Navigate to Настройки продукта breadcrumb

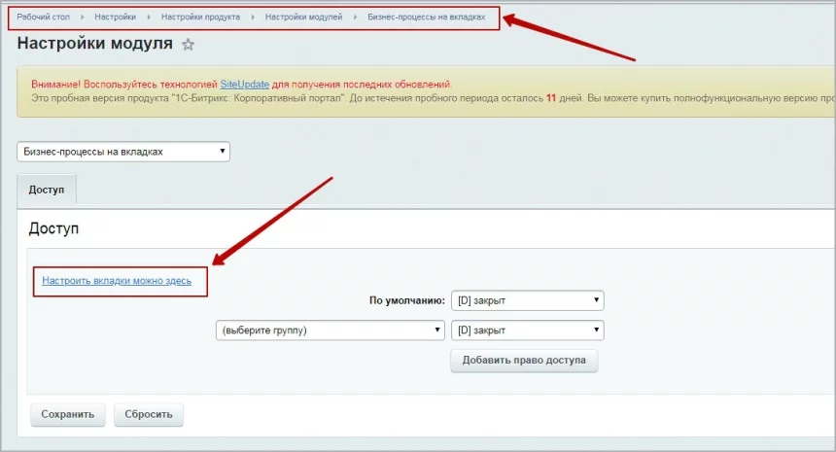(x=200, y=17)
